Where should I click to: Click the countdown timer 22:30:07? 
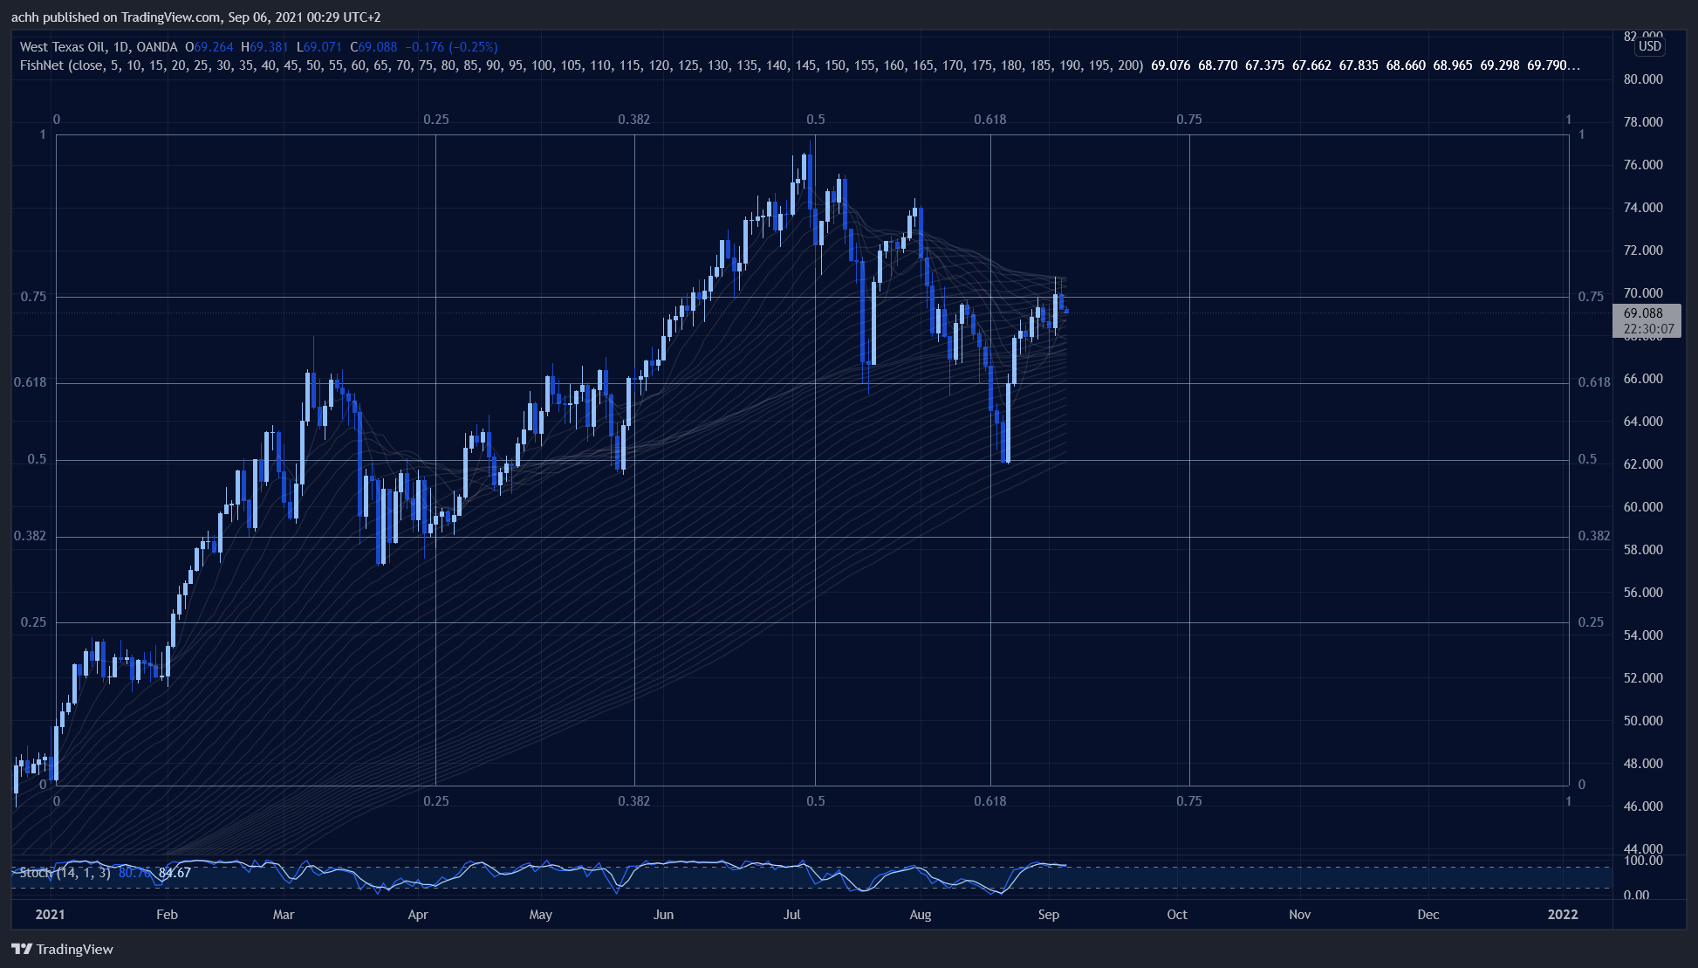pos(1648,329)
